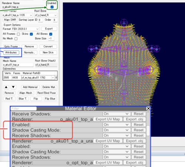Move submesh up with up arrow

coord(6,87)
